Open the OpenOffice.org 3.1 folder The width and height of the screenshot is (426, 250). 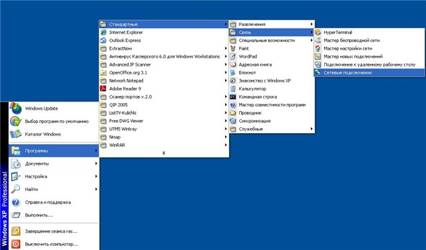coord(164,72)
